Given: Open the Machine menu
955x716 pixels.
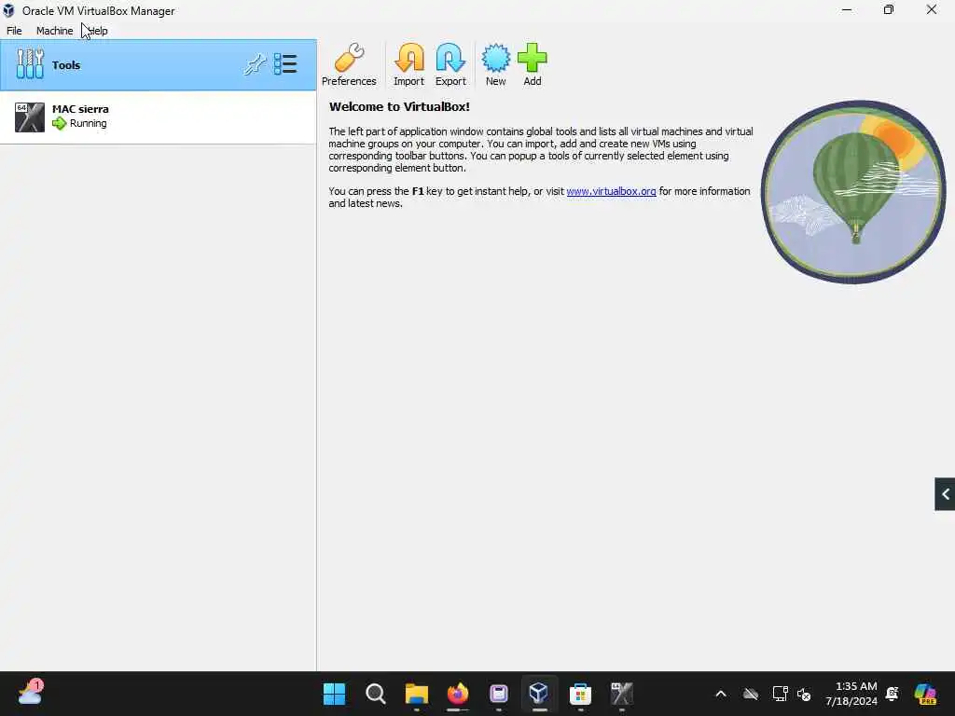Looking at the screenshot, I should coord(54,31).
